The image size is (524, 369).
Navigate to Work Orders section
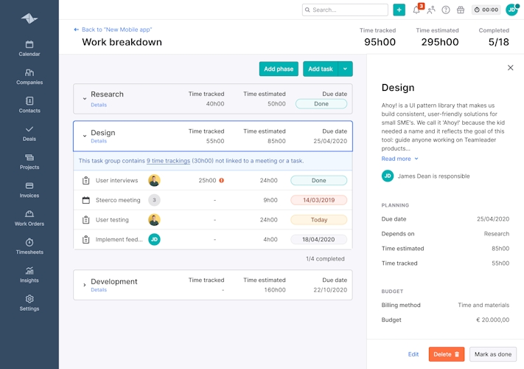click(x=29, y=218)
